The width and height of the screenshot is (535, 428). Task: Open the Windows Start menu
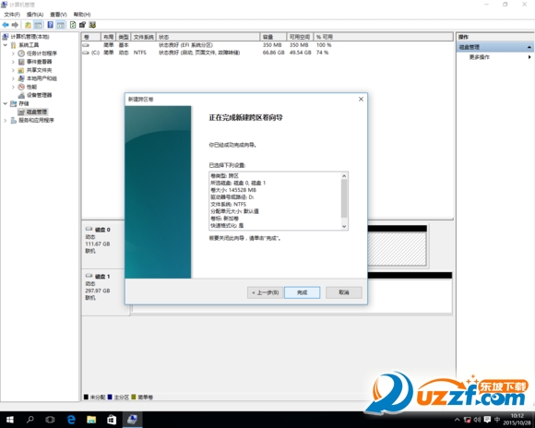[10, 420]
